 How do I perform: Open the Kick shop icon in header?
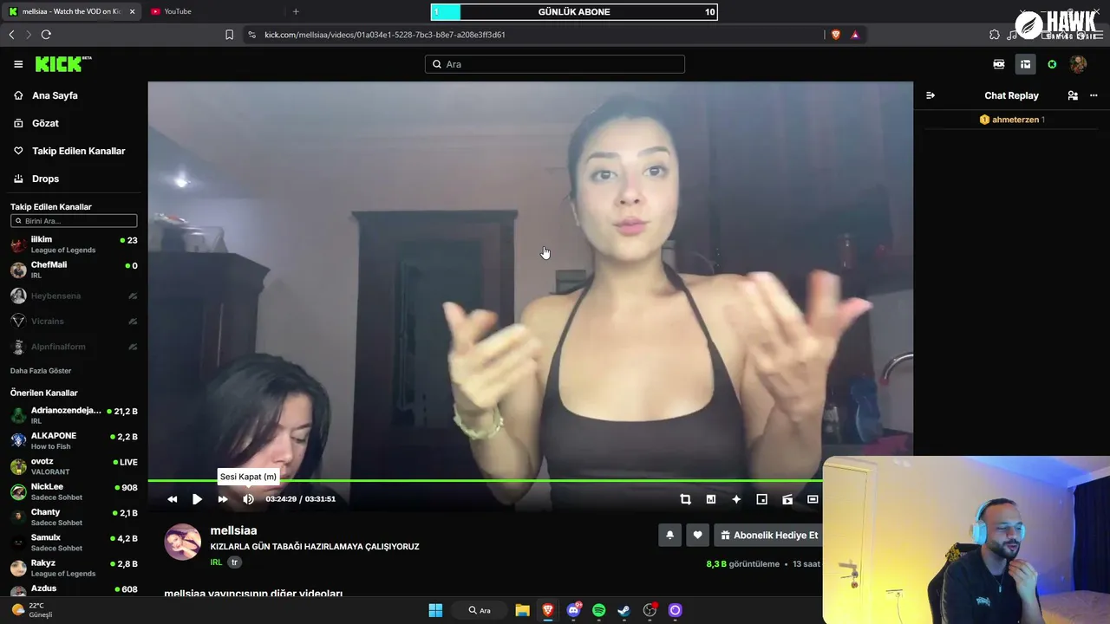click(1025, 64)
